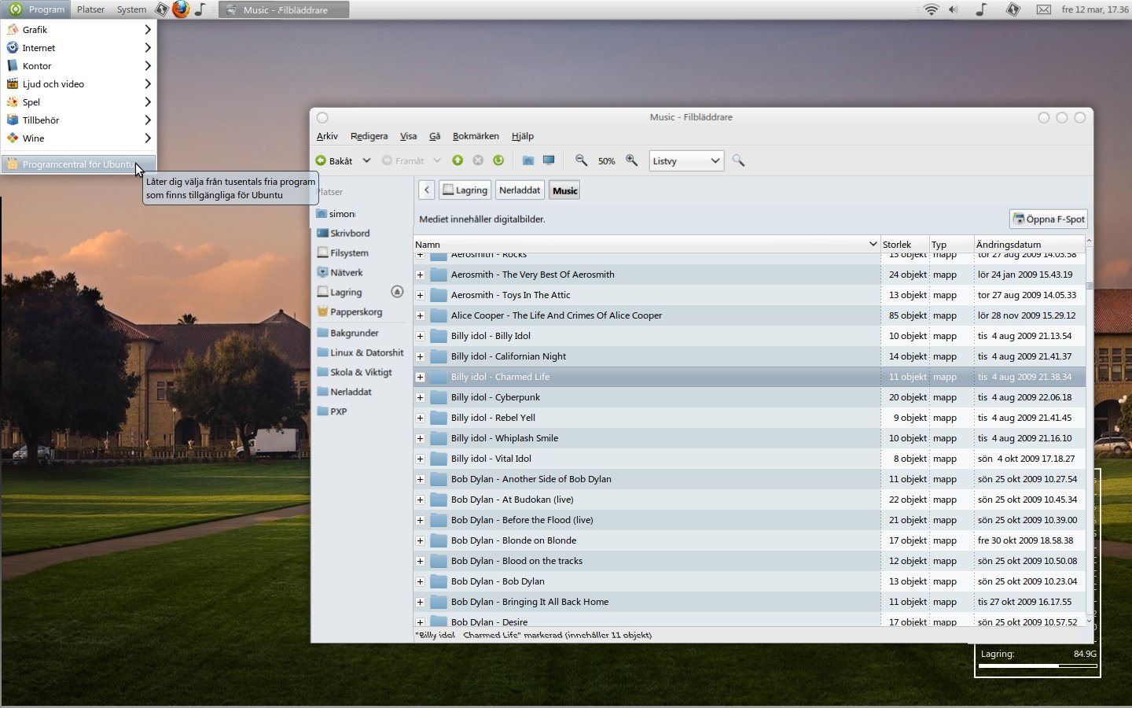
Task: Open Skrivbord in the sidebar
Action: pos(343,233)
